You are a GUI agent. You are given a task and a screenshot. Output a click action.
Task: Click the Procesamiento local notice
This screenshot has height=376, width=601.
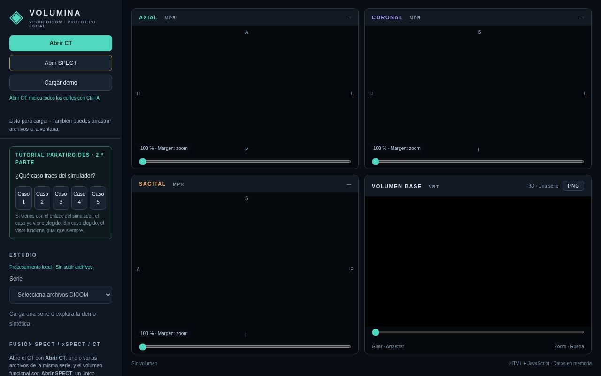(x=51, y=267)
